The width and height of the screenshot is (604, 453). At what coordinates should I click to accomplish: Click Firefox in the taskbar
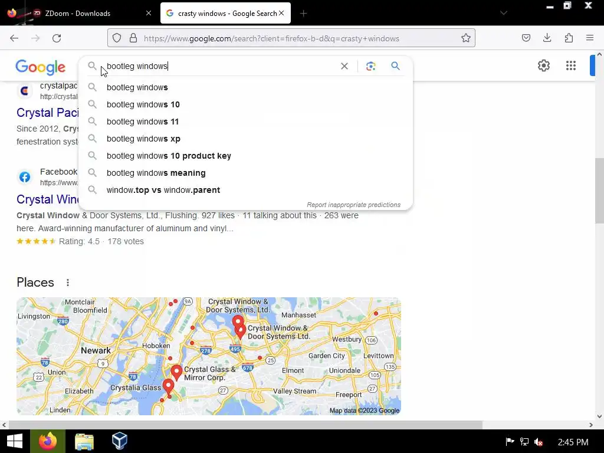coord(48,441)
